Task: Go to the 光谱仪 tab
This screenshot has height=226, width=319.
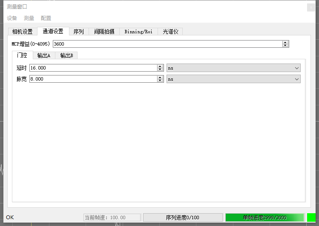Action: [x=170, y=32]
